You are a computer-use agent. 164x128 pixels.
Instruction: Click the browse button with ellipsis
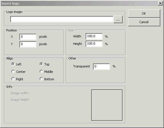118,19
